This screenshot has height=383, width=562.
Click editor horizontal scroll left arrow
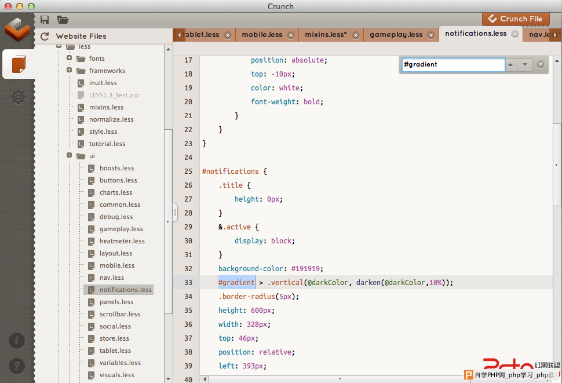coord(205,379)
